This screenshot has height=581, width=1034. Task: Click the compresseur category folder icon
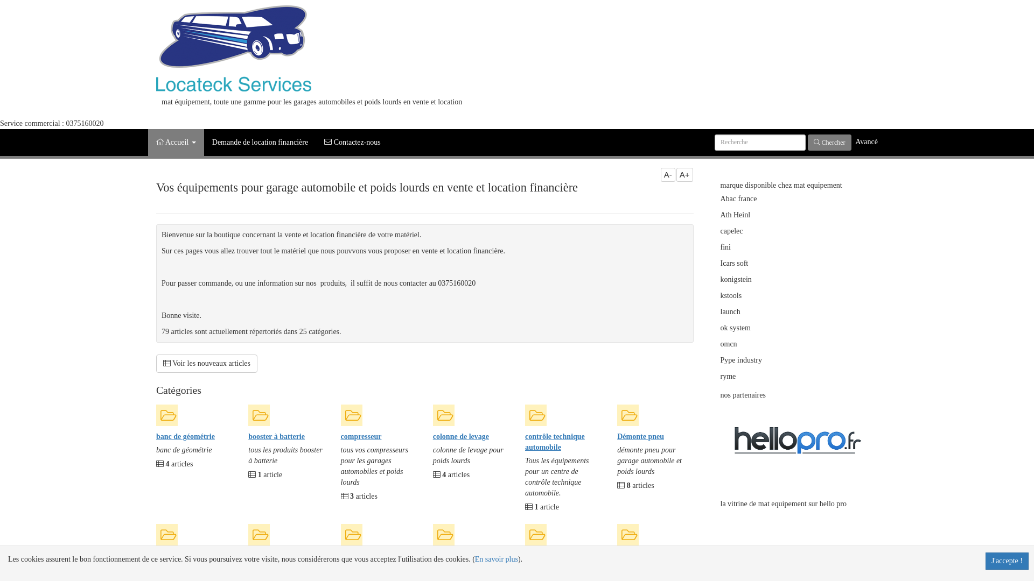point(352,415)
